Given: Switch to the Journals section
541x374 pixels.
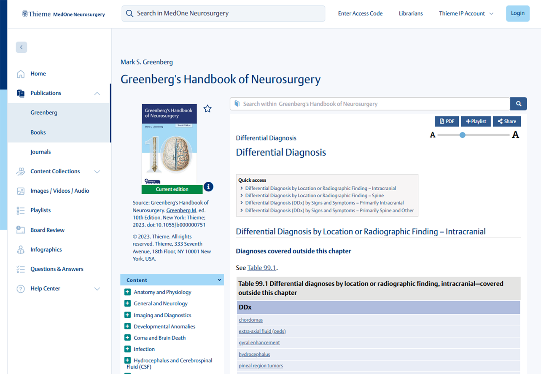Looking at the screenshot, I should point(40,151).
